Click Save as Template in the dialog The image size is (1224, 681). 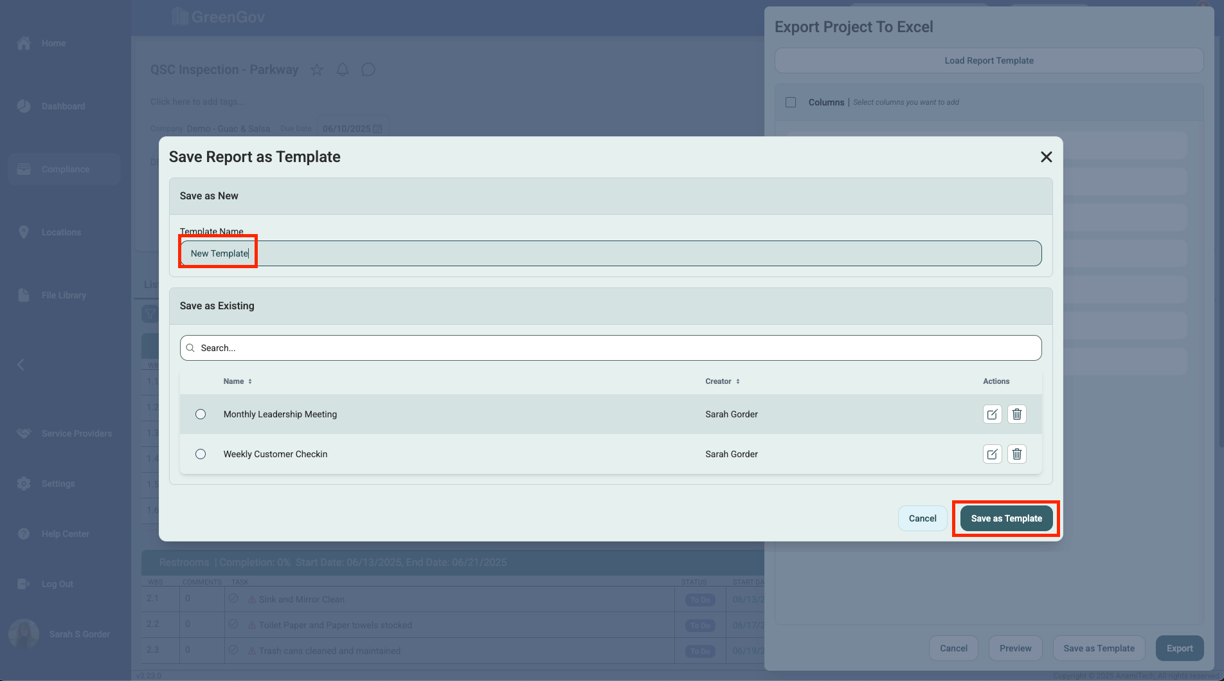pyautogui.click(x=1007, y=518)
